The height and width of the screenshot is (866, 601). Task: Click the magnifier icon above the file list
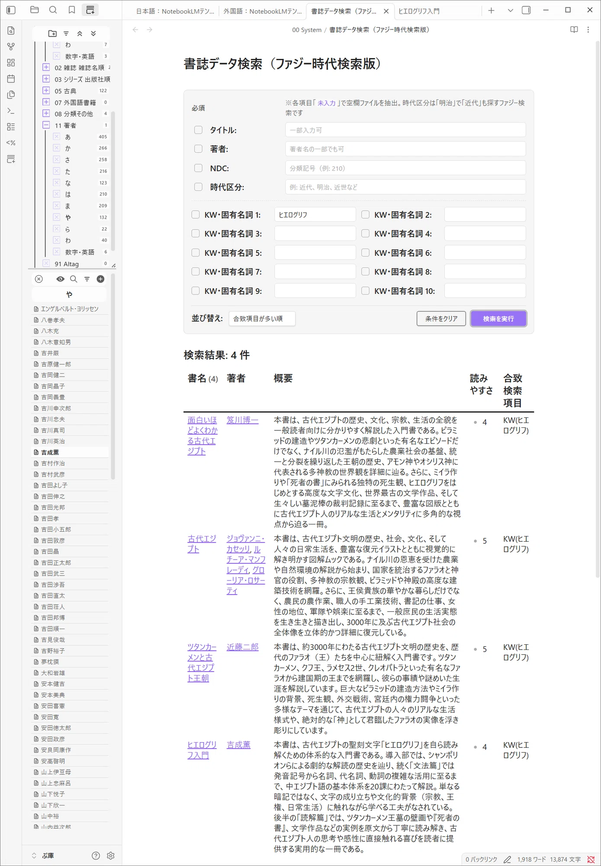pyautogui.click(x=74, y=279)
